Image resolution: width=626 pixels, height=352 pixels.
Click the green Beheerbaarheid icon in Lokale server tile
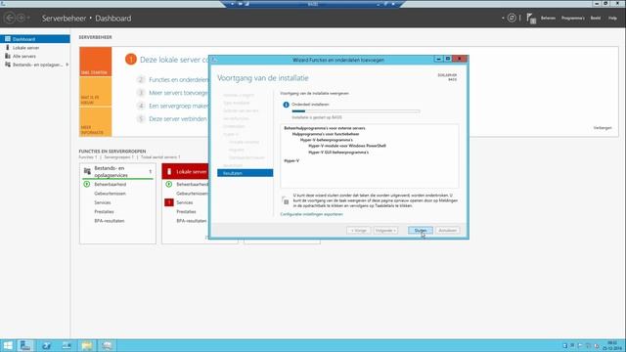169,184
